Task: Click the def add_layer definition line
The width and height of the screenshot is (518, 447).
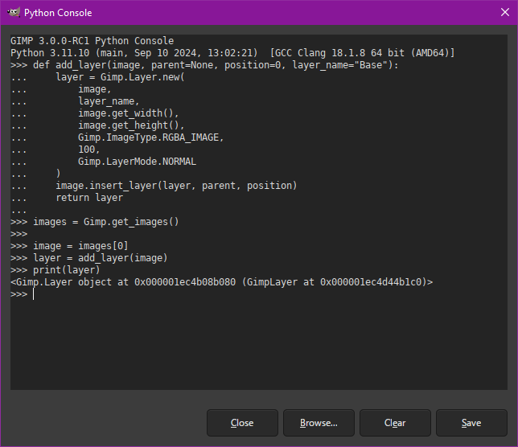Action: pos(204,65)
